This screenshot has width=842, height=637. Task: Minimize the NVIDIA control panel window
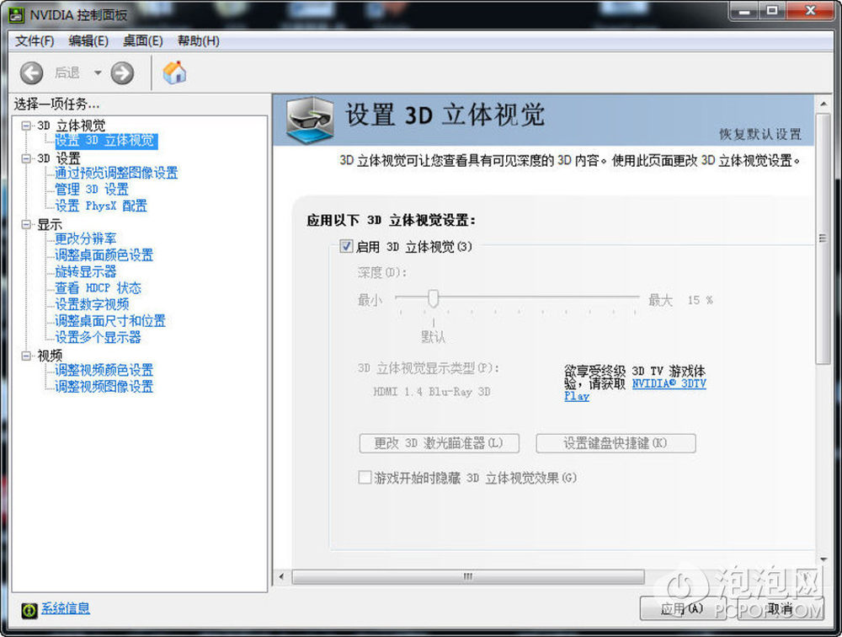[745, 11]
